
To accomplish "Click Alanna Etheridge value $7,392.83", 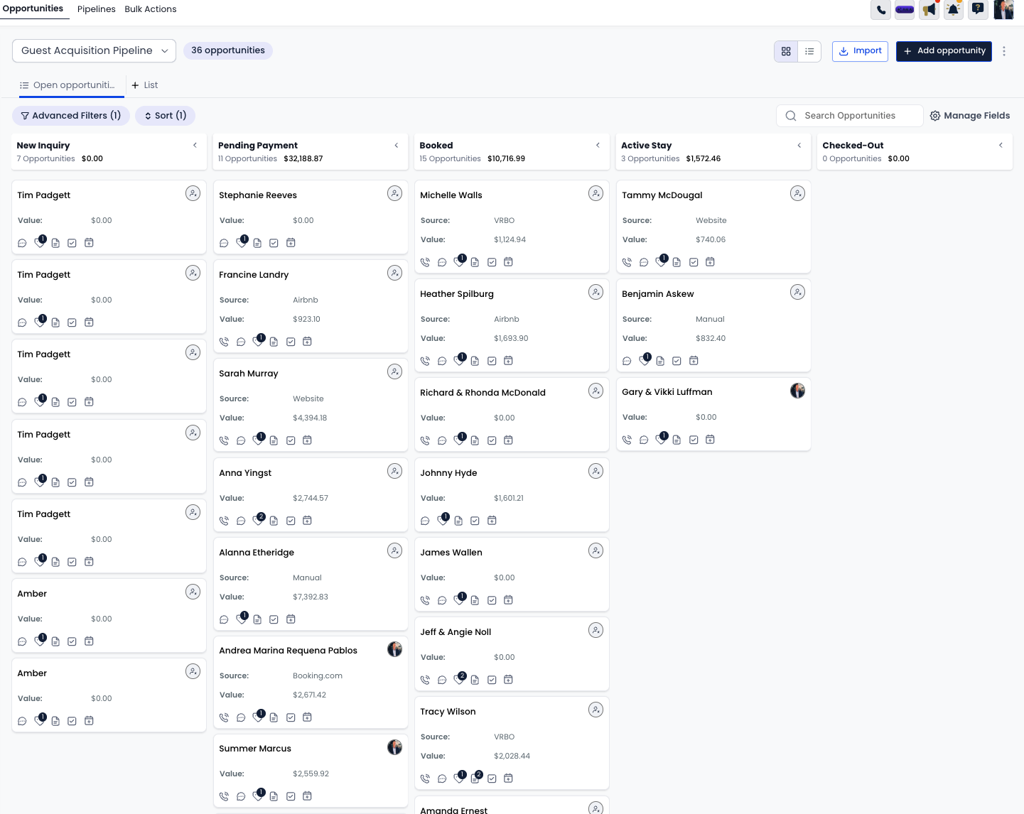I will click(311, 597).
